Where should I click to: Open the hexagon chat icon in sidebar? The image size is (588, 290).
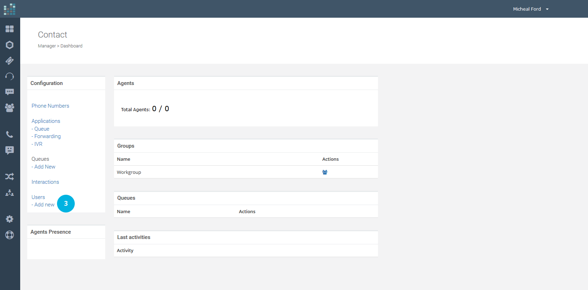coord(10,45)
